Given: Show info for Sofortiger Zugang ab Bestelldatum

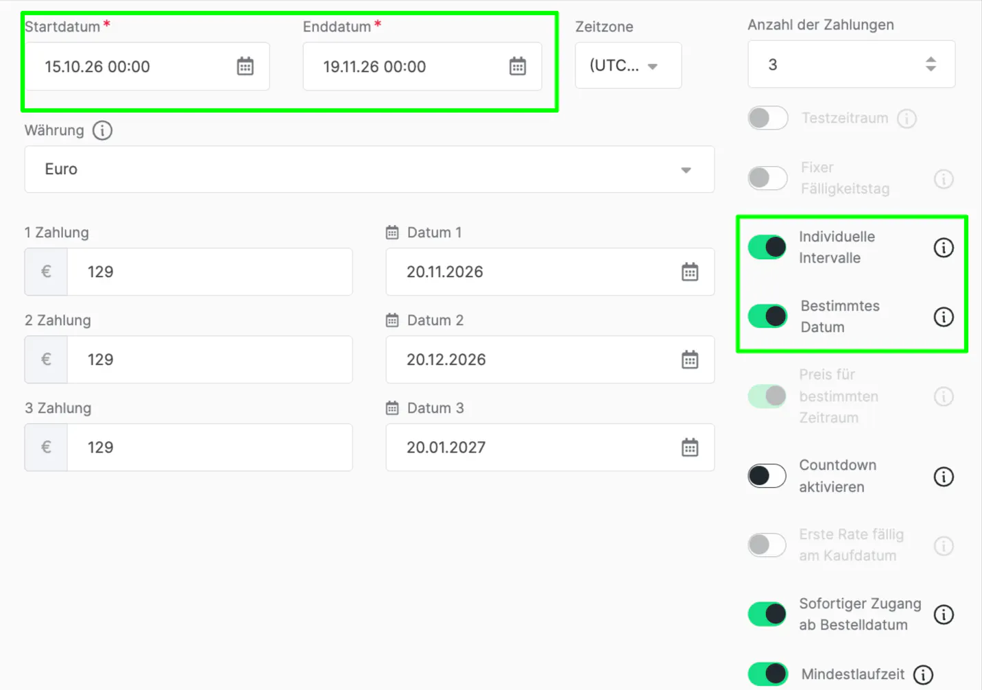Looking at the screenshot, I should (x=944, y=615).
